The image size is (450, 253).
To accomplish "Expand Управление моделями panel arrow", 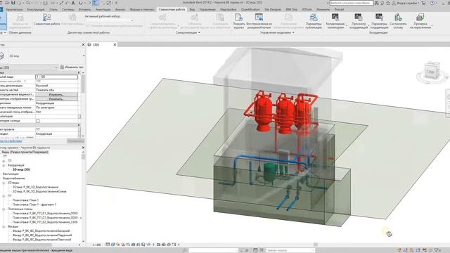I will (293, 33).
